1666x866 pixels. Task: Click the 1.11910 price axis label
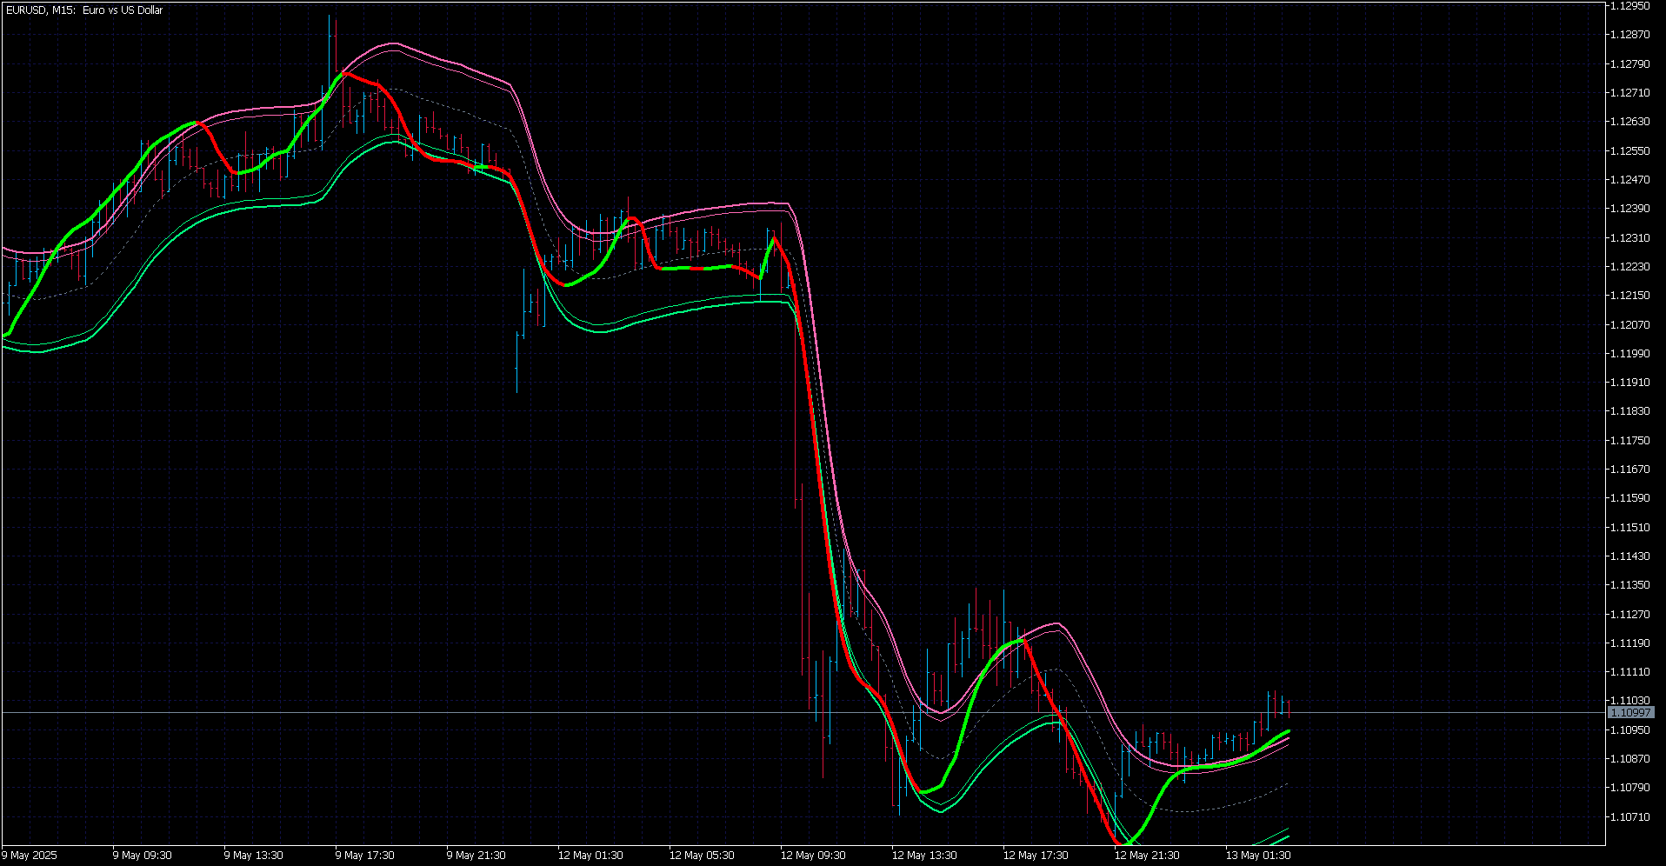point(1630,383)
